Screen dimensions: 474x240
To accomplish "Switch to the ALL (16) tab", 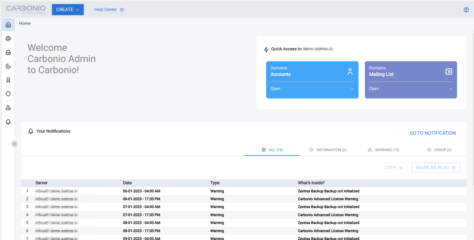I will (272, 150).
